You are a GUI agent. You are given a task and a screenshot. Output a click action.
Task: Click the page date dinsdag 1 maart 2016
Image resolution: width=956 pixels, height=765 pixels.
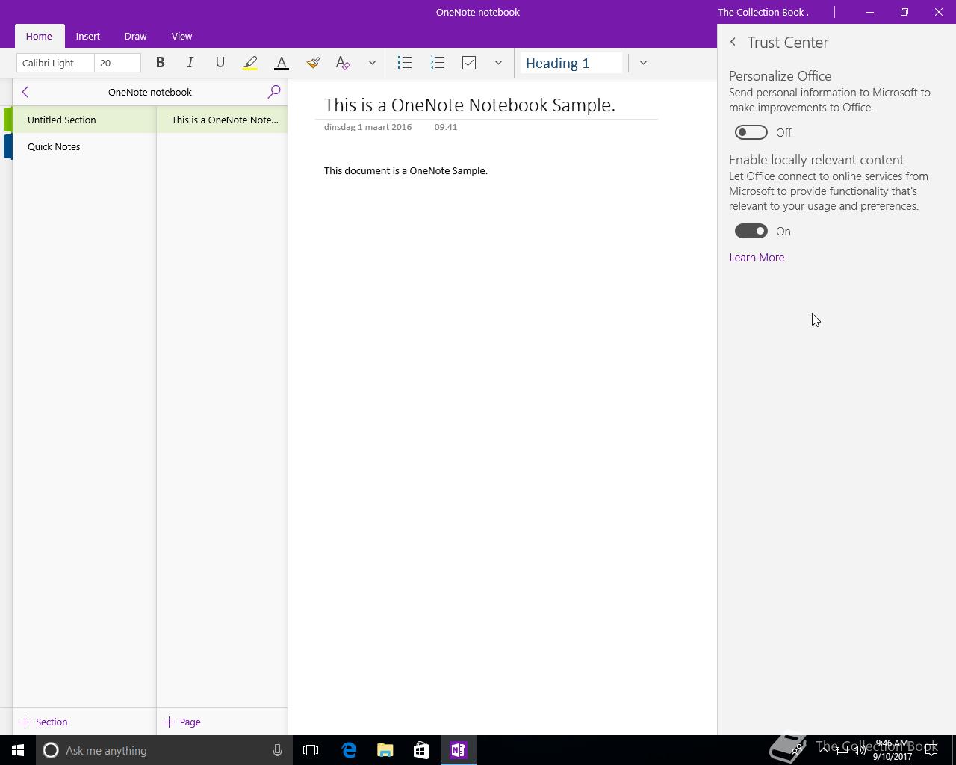[367, 127]
